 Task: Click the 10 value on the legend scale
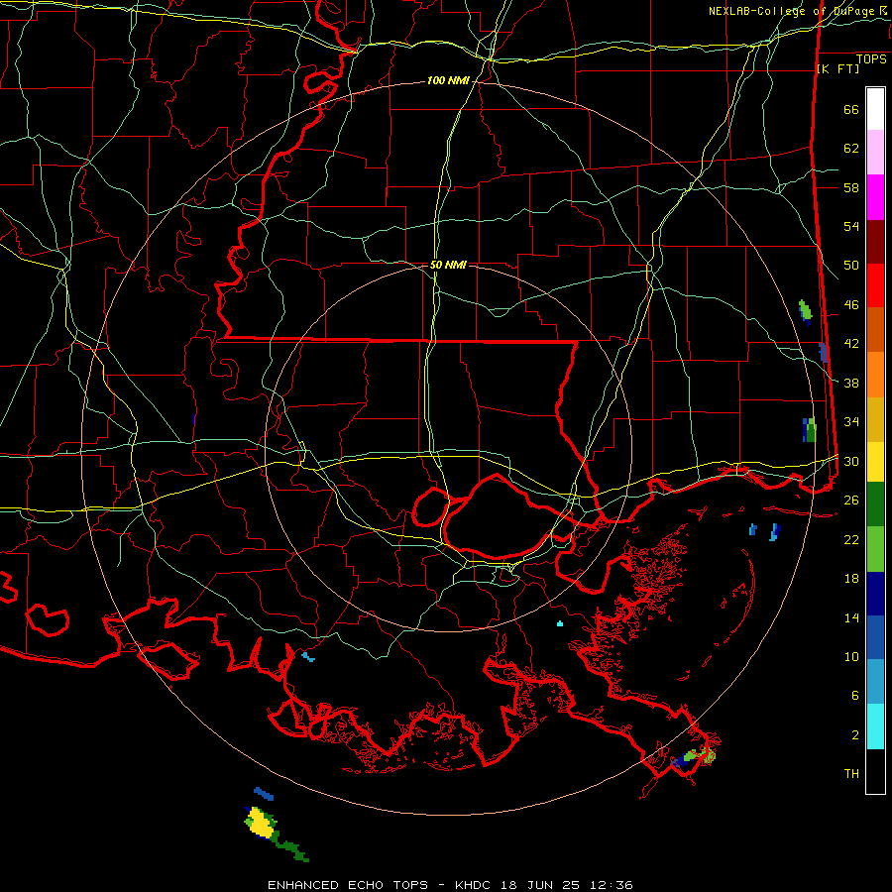[851, 656]
